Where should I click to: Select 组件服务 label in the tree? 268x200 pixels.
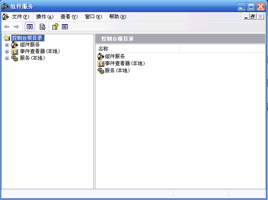(x=30, y=45)
